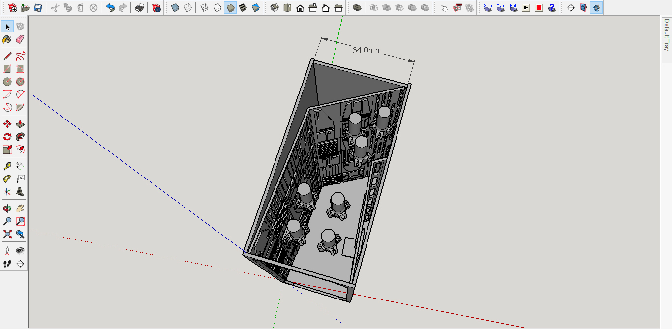This screenshot has width=672, height=329.
Task: Set camera to Left view
Action: tap(338, 8)
